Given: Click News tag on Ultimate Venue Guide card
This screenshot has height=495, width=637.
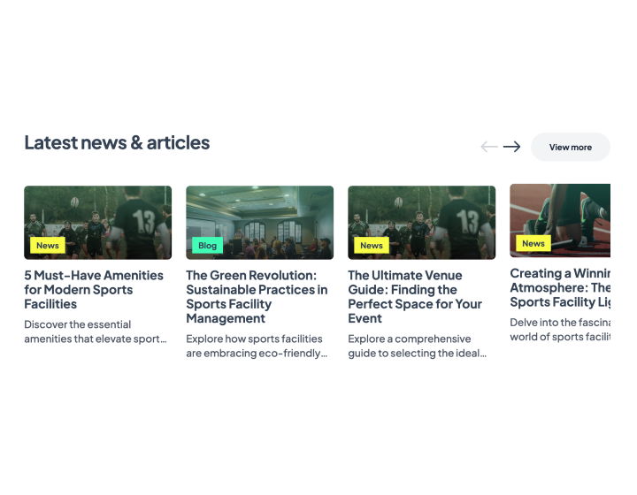Looking at the screenshot, I should (x=372, y=246).
